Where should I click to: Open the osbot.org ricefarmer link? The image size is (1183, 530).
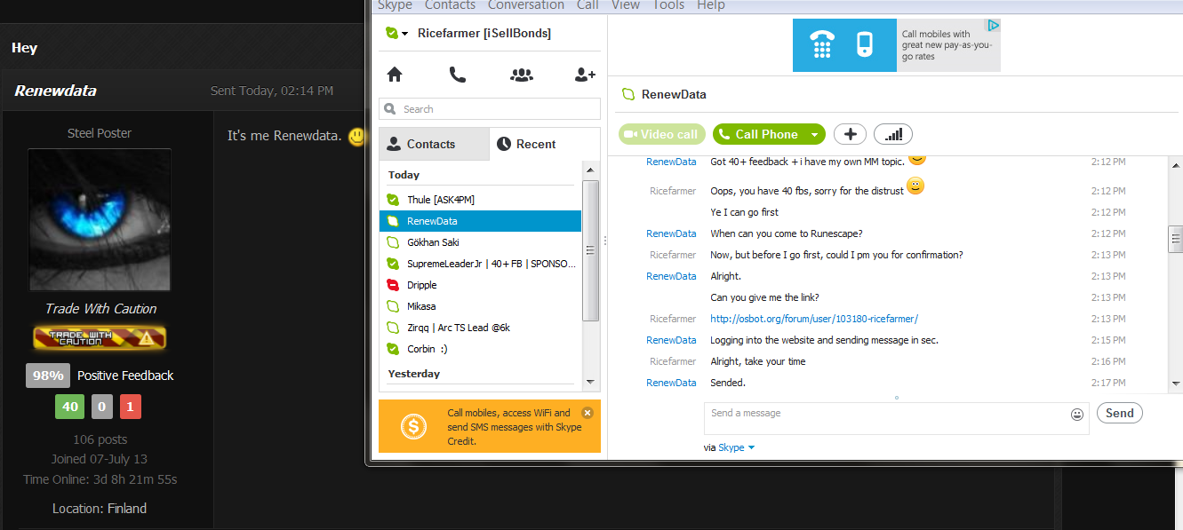[814, 319]
